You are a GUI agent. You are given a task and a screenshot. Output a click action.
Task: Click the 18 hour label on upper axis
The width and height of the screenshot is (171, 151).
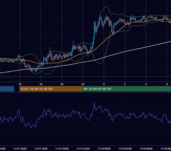[41, 84]
